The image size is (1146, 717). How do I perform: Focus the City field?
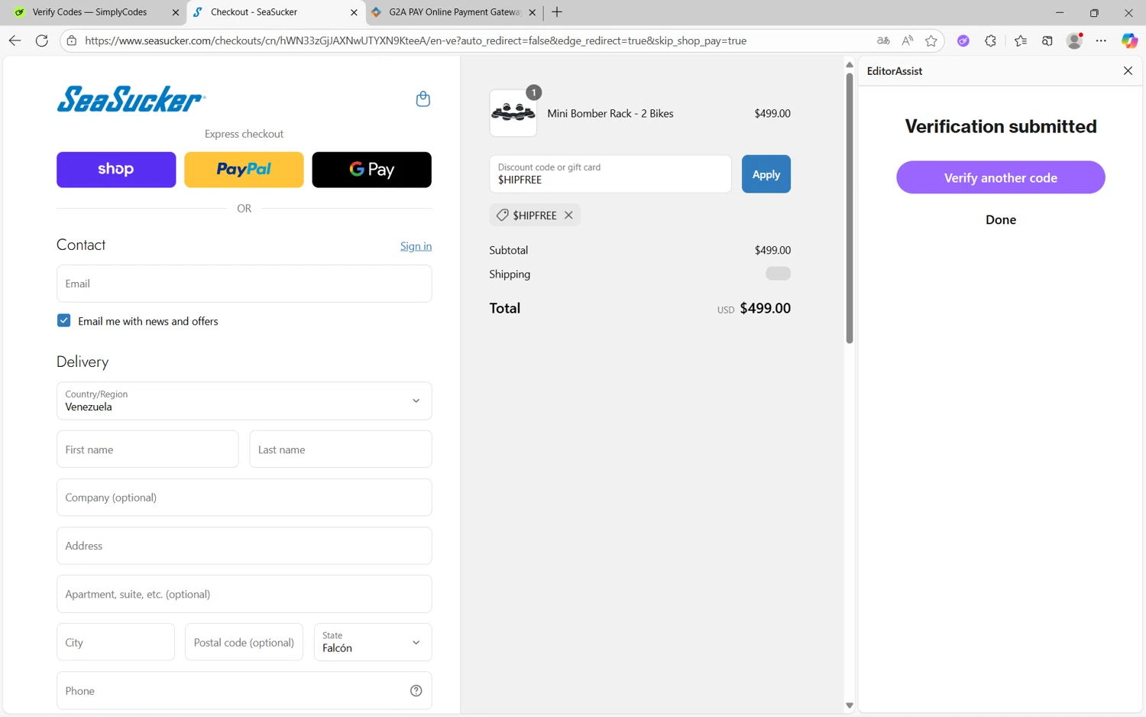click(115, 642)
